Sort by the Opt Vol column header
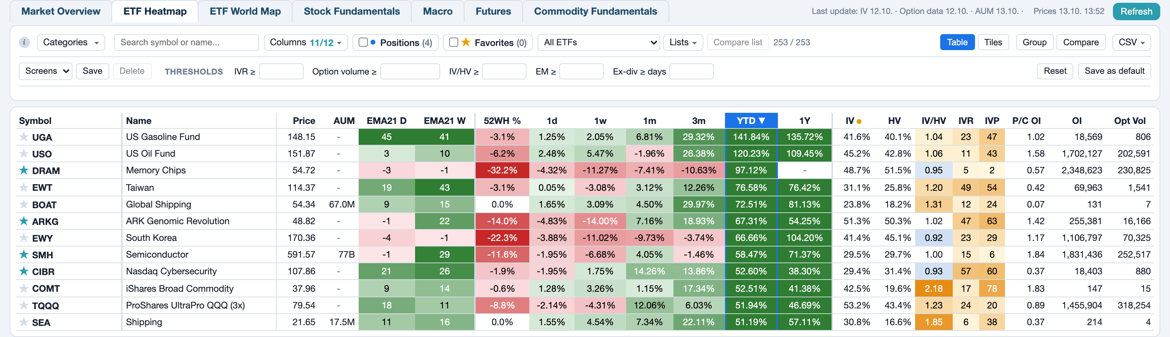1170x337 pixels. coord(1130,121)
